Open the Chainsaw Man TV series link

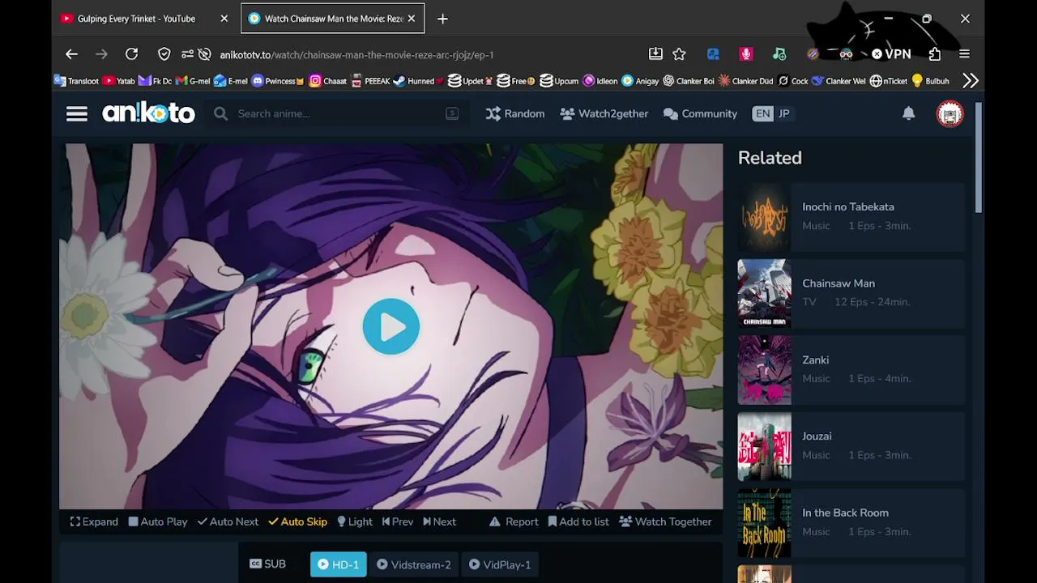pos(839,283)
